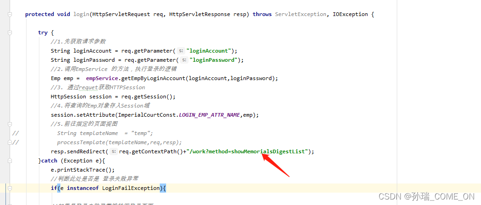The image size is (481, 205).
Task: Click the catch keyword
Action: click(x=49, y=161)
